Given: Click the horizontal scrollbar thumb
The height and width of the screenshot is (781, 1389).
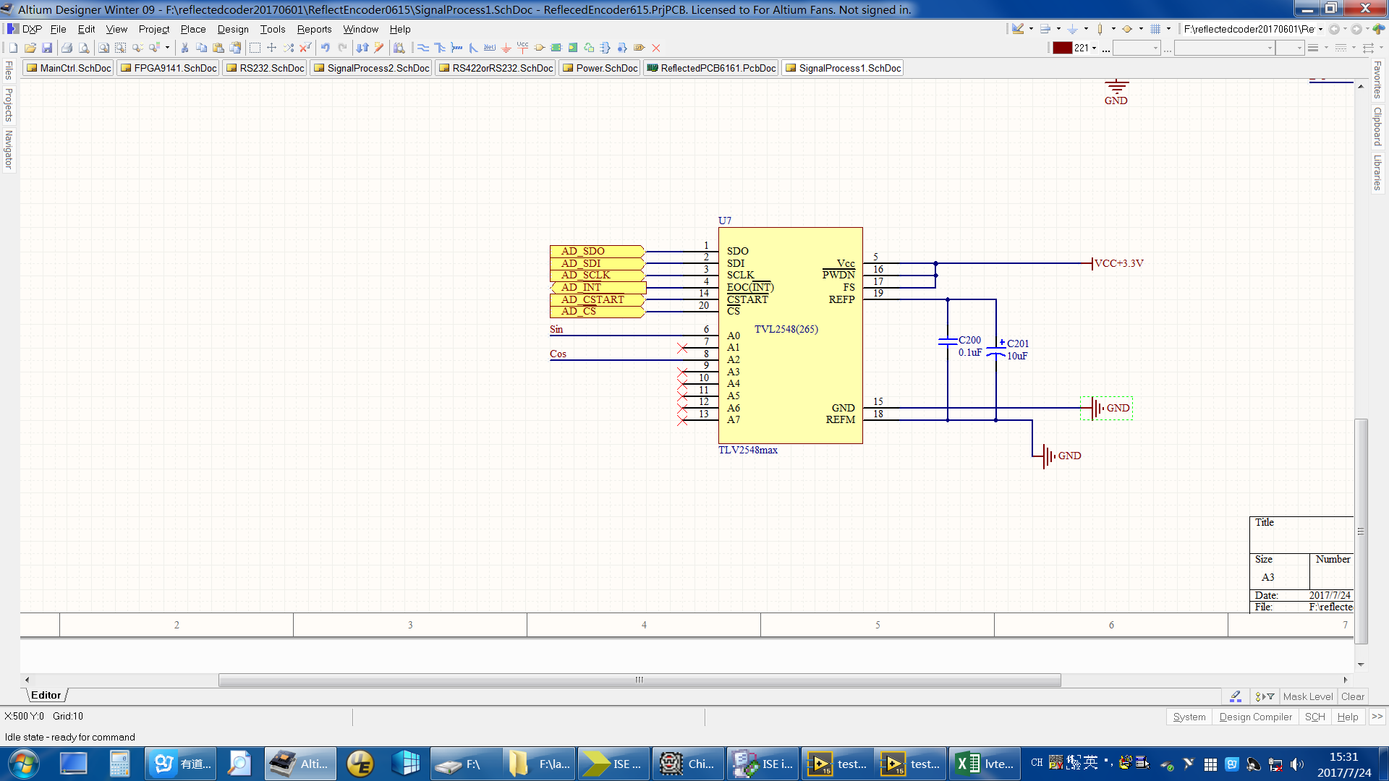Looking at the screenshot, I should coord(640,680).
